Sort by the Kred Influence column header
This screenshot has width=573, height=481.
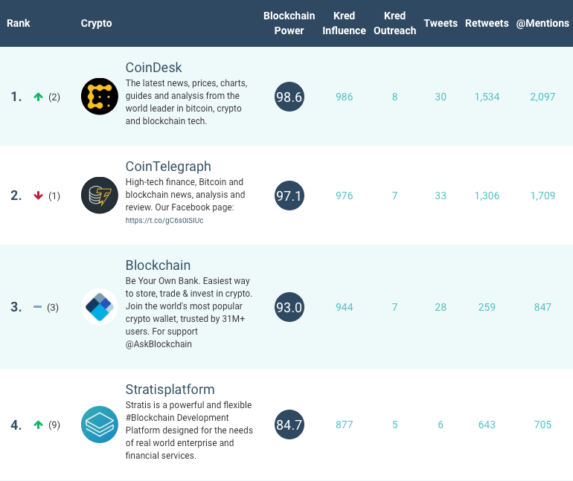tap(344, 23)
